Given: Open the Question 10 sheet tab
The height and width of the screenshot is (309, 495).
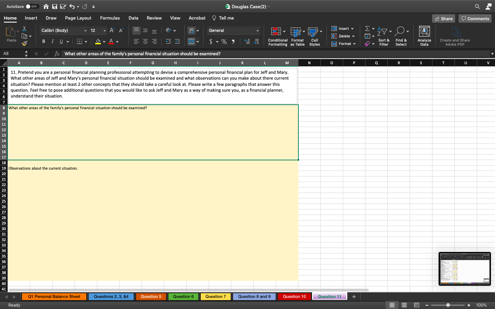Looking at the screenshot, I should click(294, 297).
